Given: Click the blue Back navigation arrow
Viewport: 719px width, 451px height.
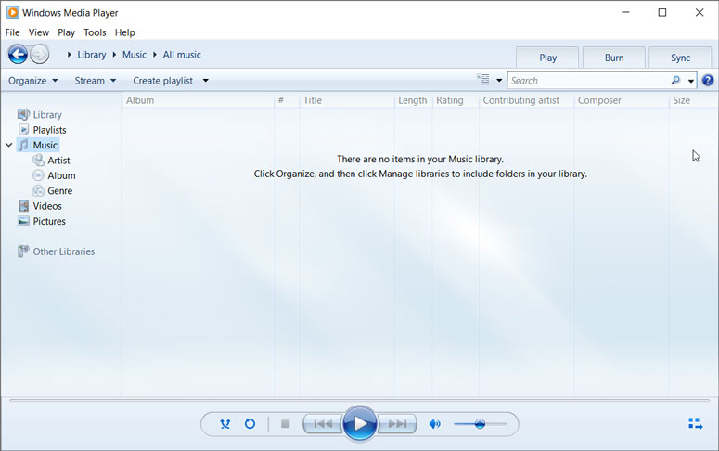Looking at the screenshot, I should 18,55.
